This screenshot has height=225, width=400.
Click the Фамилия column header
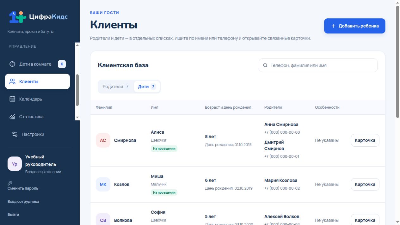coord(104,107)
